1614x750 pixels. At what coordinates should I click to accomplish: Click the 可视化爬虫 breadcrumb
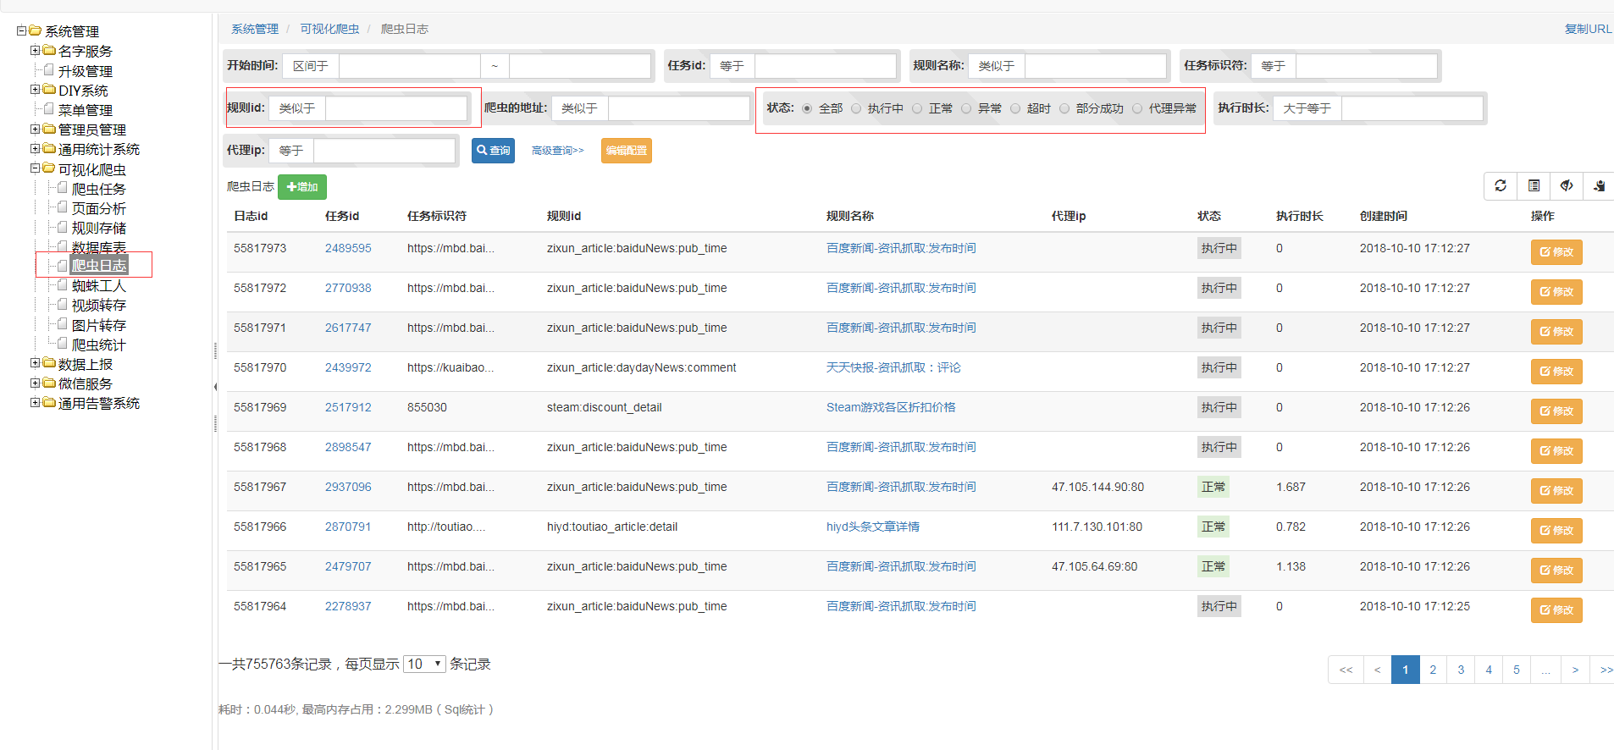click(329, 29)
